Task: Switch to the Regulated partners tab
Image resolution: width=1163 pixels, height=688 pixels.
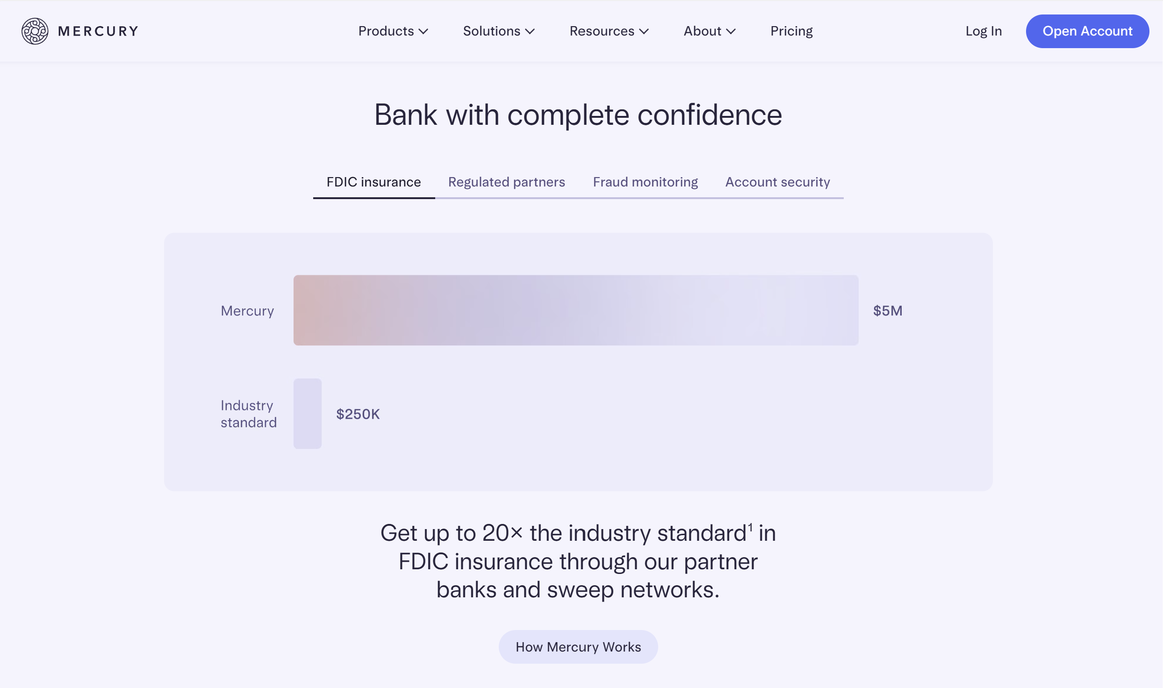Action: pyautogui.click(x=507, y=182)
